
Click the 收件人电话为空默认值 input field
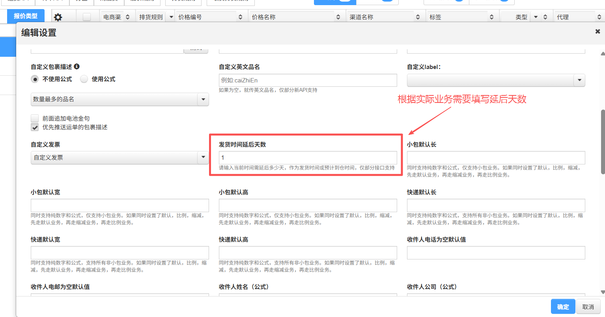(x=496, y=253)
